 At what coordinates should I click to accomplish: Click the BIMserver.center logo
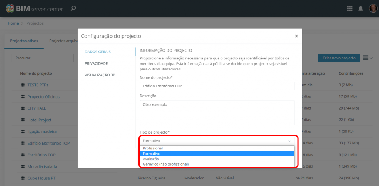tap(35, 8)
